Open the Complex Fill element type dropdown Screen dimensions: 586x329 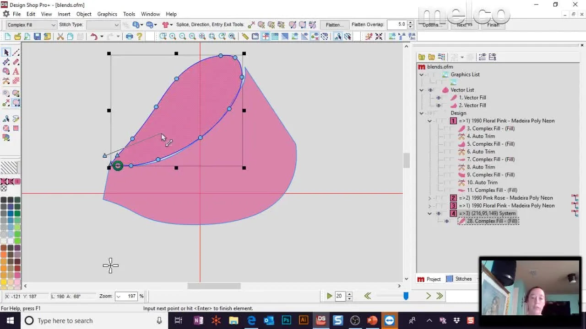(x=53, y=25)
